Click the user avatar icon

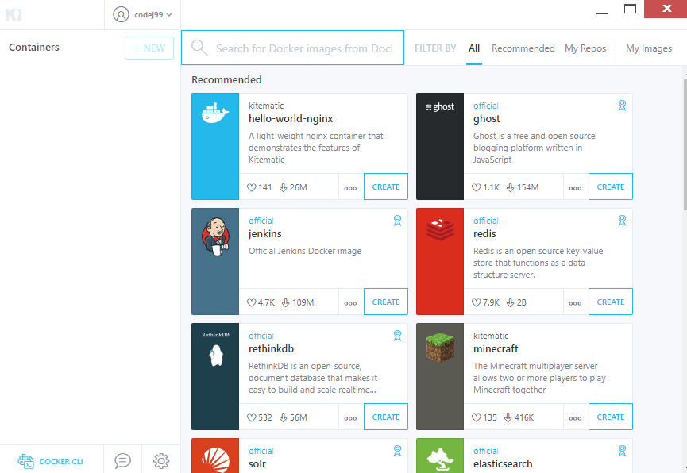coord(121,14)
